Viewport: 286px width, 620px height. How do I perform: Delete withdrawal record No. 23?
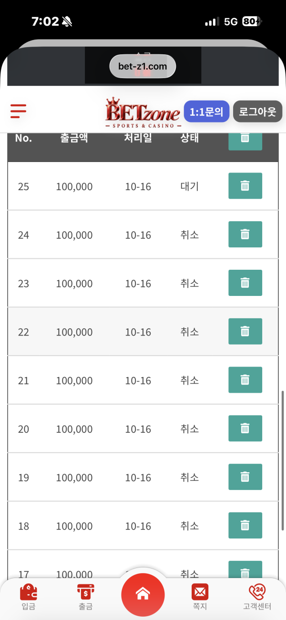[245, 283]
